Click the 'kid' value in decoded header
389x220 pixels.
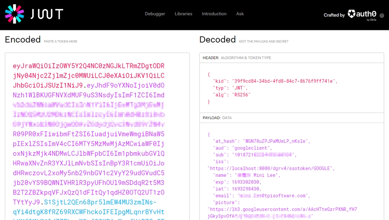[285, 81]
